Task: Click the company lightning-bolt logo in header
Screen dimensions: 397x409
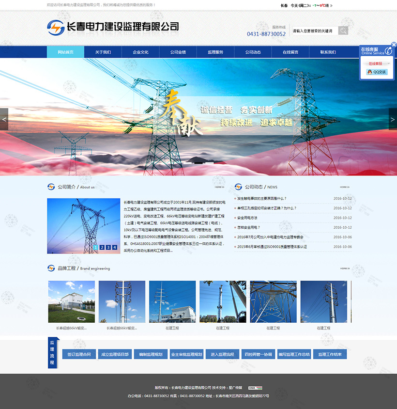Action: point(56,27)
